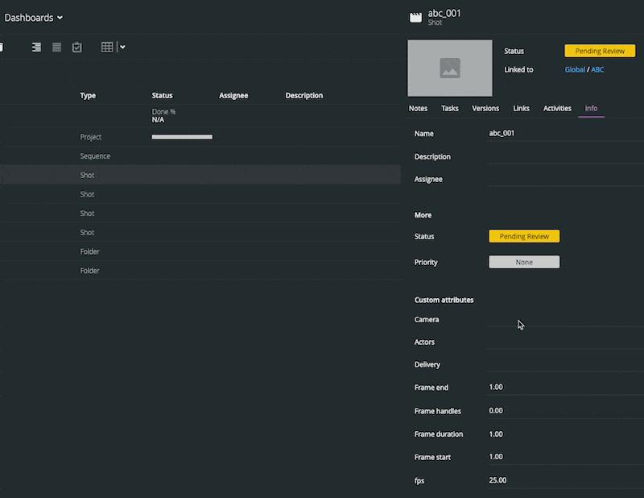
Task: Click the Delivery attribute field
Action: point(565,365)
